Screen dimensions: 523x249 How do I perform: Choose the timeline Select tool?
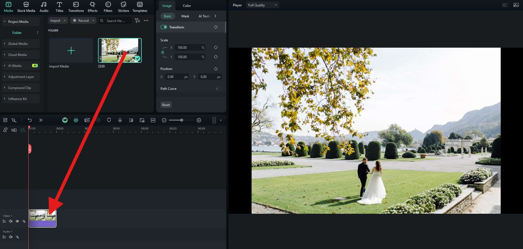14,120
